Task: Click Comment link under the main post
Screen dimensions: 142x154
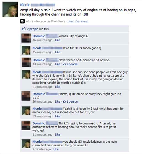Action: (x=82, y=21)
